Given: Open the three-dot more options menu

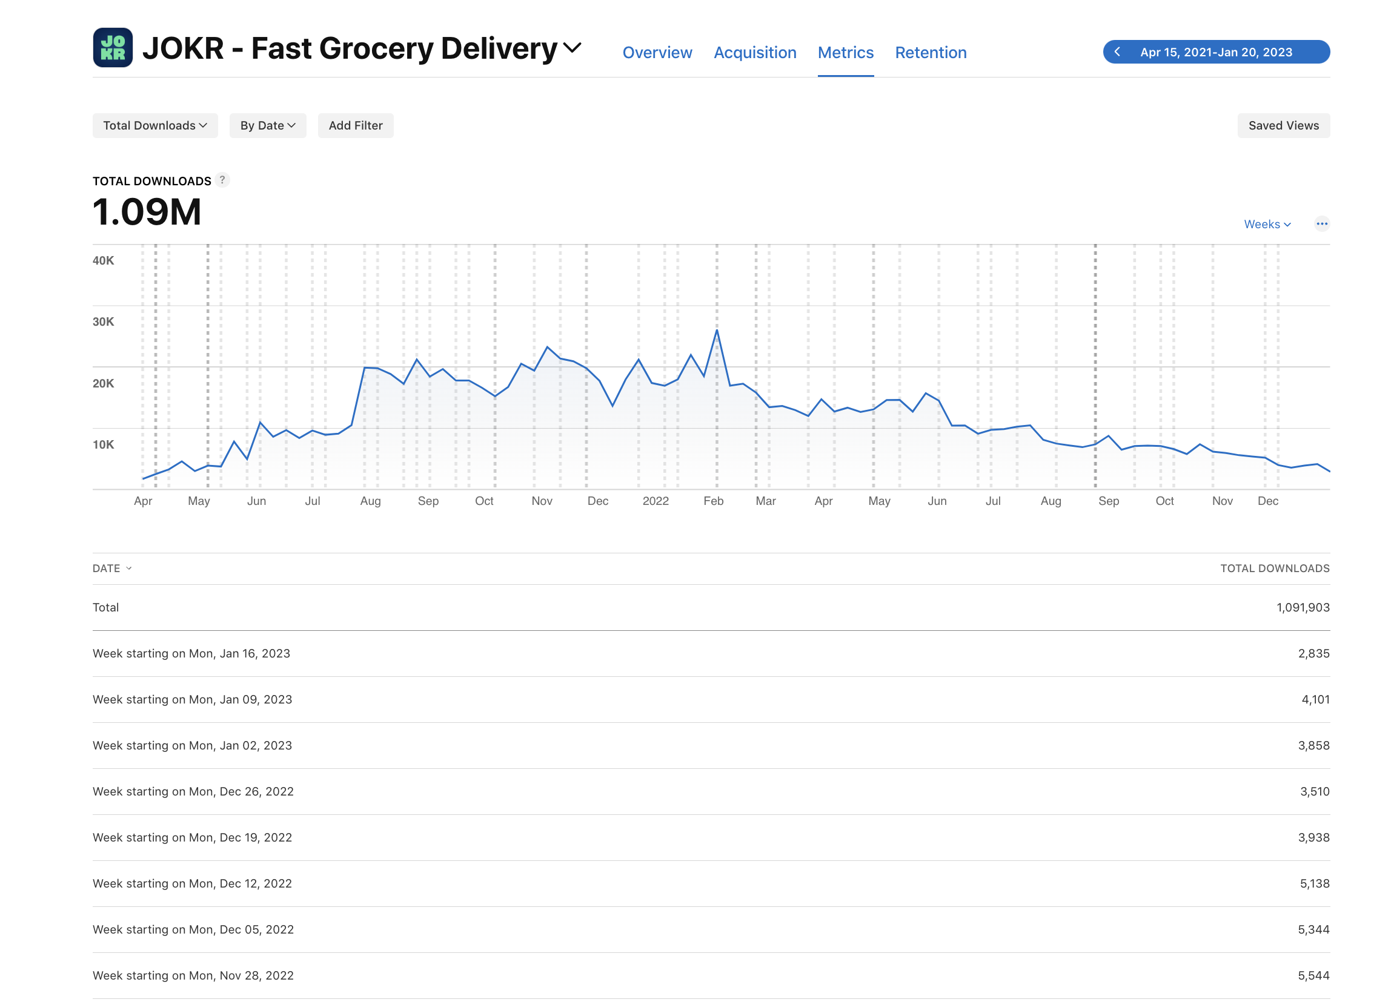Looking at the screenshot, I should [1321, 223].
